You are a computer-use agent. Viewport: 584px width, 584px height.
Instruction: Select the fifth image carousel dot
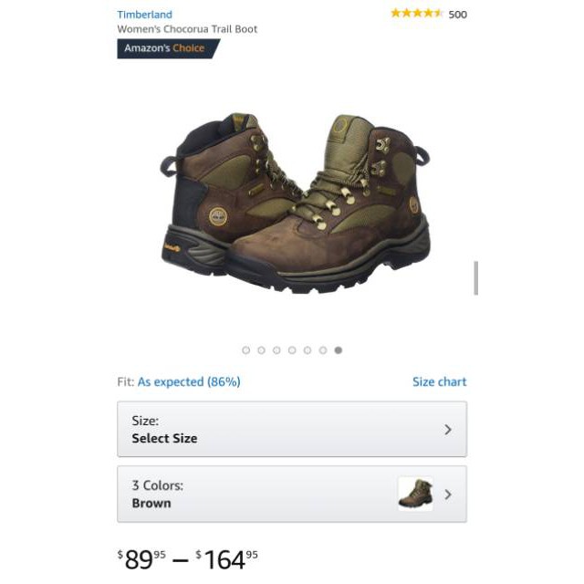pyautogui.click(x=308, y=350)
